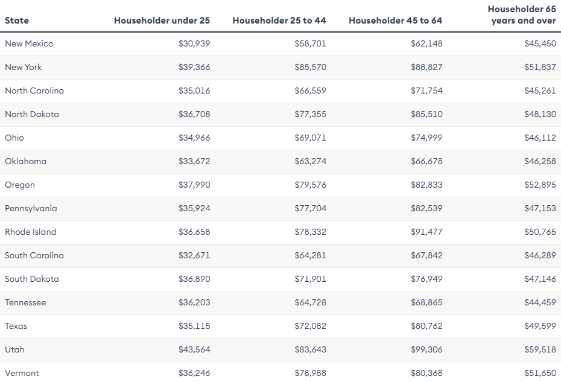Select the Oklahoma state name
Screen dimensions: 561x382
coord(25,161)
